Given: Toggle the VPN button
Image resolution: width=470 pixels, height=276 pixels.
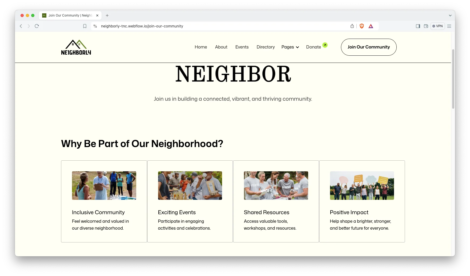Looking at the screenshot, I should coord(437,26).
